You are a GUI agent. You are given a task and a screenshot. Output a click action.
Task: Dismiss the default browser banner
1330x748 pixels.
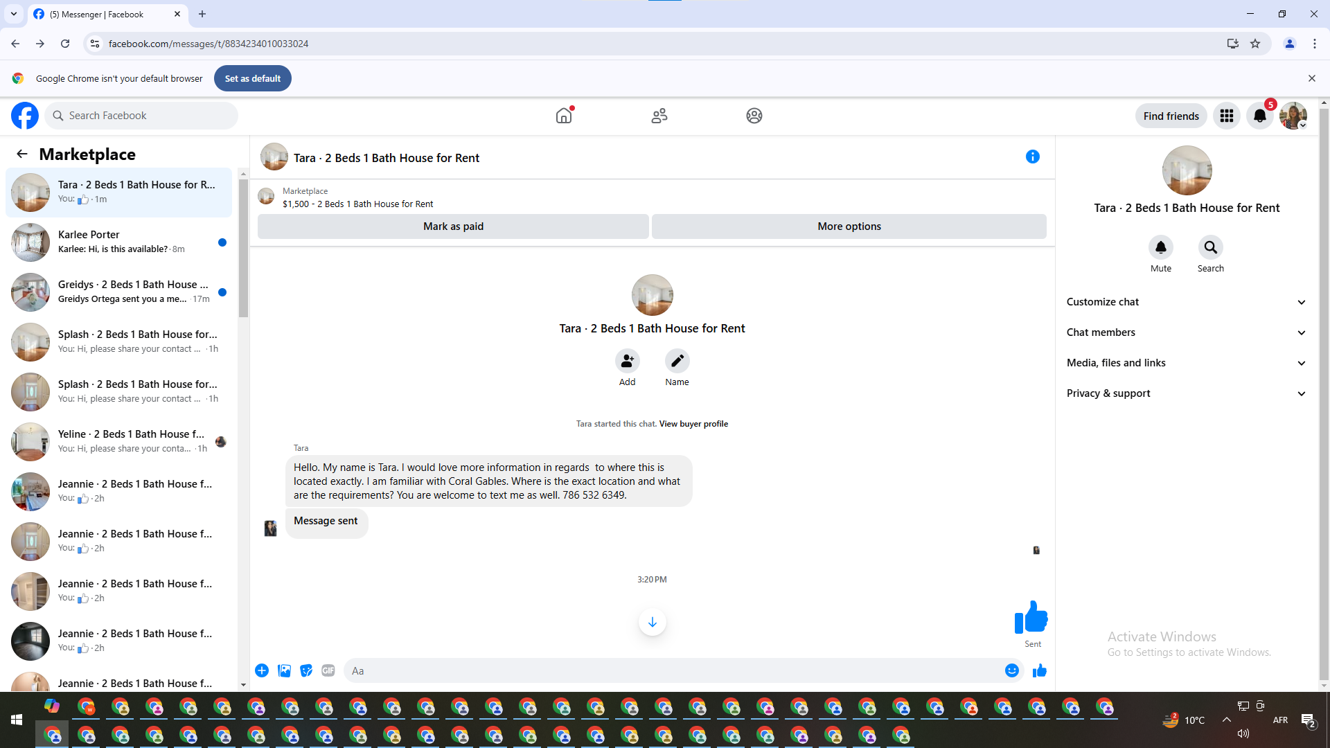(1312, 78)
